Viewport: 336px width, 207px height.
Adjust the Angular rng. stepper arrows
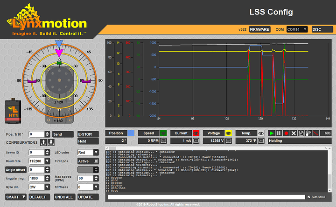[47, 178]
